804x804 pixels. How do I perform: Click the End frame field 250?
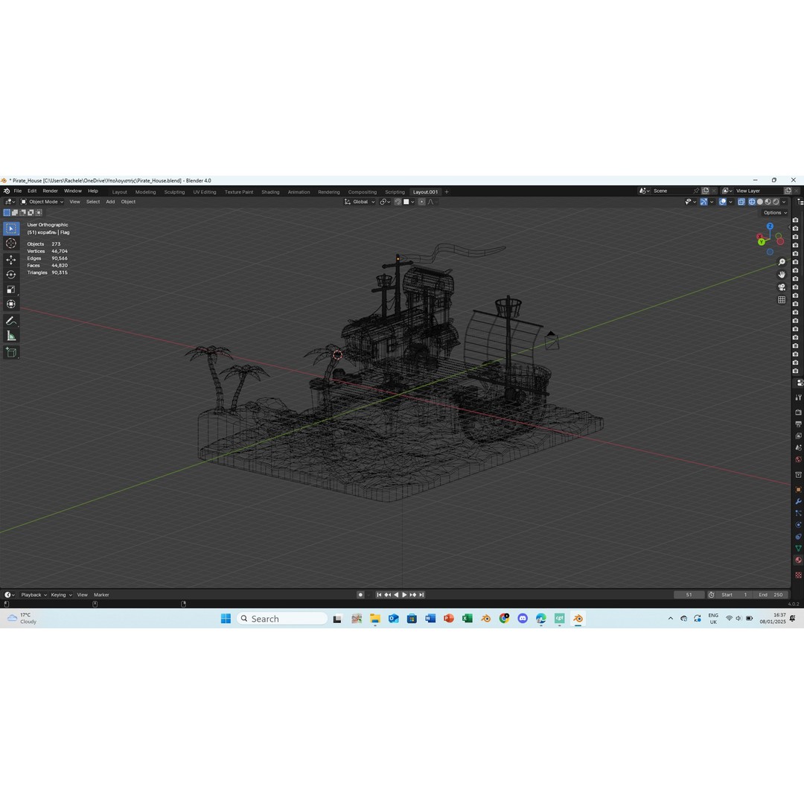[772, 595]
